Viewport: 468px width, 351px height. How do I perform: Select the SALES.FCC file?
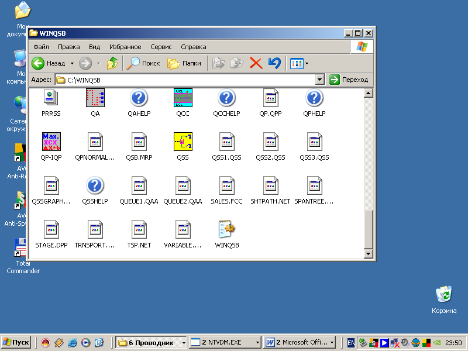[226, 185]
